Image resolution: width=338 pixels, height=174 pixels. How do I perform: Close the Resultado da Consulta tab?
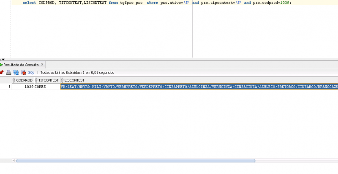(42, 65)
